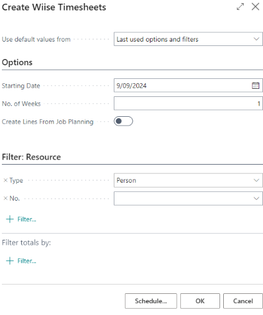Focus the No. of Weeks input field
Image resolution: width=263 pixels, height=315 pixels.
coord(188,103)
